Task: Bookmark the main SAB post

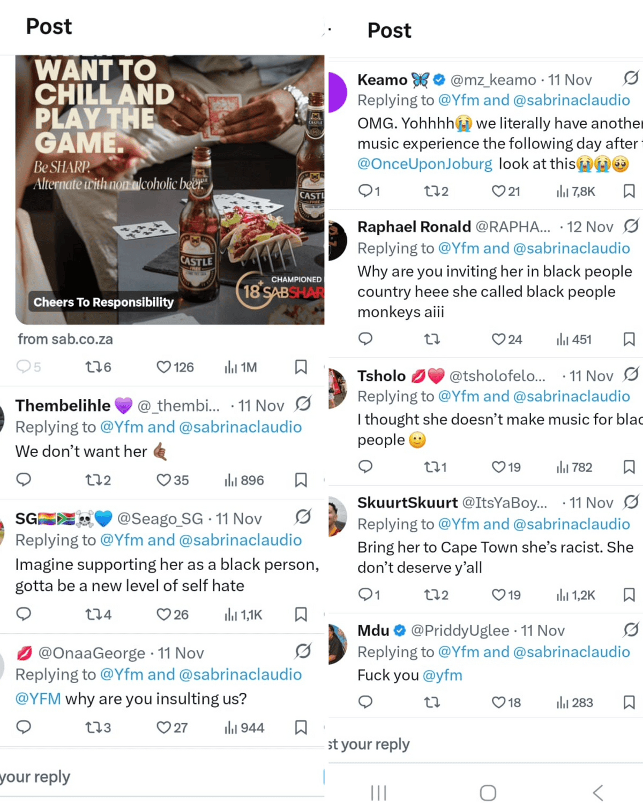Action: click(x=301, y=367)
